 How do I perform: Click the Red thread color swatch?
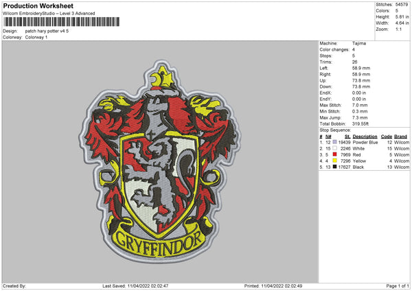coord(334,154)
